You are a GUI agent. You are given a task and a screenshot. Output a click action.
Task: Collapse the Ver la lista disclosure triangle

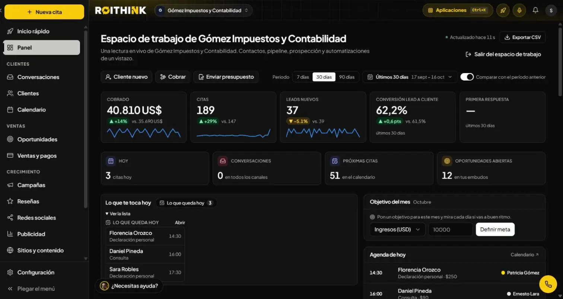coord(107,214)
